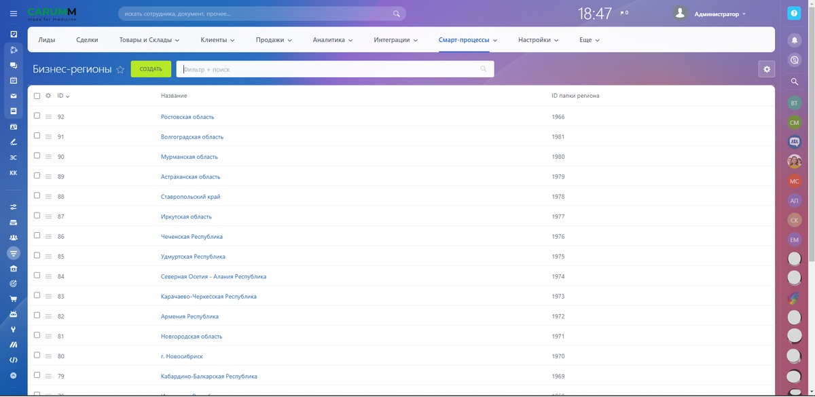Go to the Лиды tab
The height and width of the screenshot is (397, 815).
coord(47,40)
